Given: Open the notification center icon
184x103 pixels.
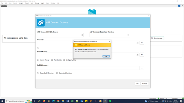Looking at the screenshot, I should coord(181,101).
